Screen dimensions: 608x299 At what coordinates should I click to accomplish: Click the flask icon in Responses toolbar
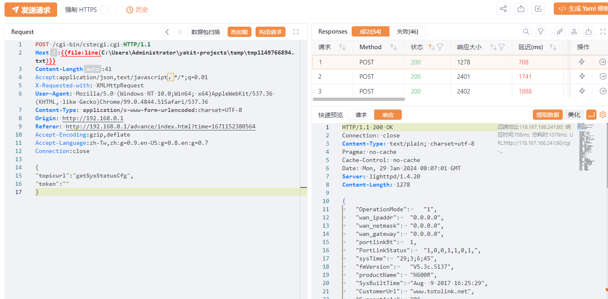[x=574, y=32]
